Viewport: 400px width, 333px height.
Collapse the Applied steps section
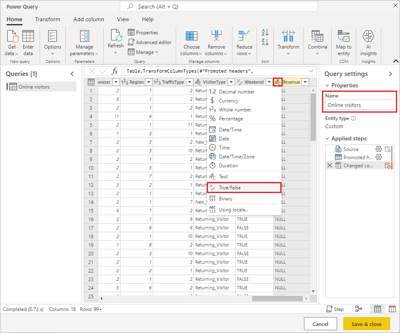[327, 139]
